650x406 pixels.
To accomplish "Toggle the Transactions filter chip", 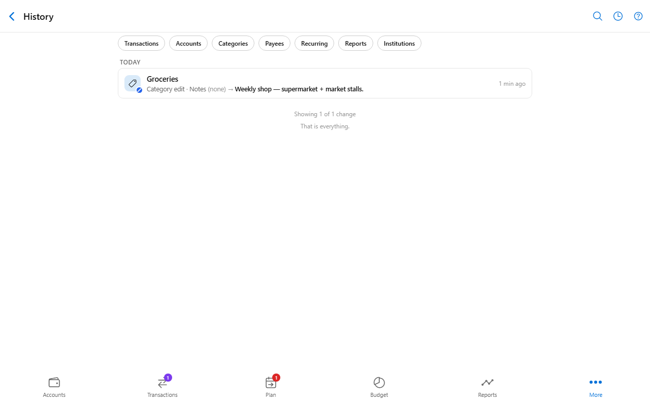I will tap(142, 43).
